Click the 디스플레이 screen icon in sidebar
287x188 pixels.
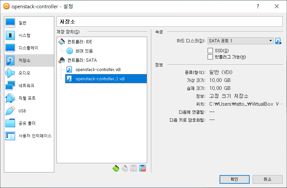pos(10,48)
